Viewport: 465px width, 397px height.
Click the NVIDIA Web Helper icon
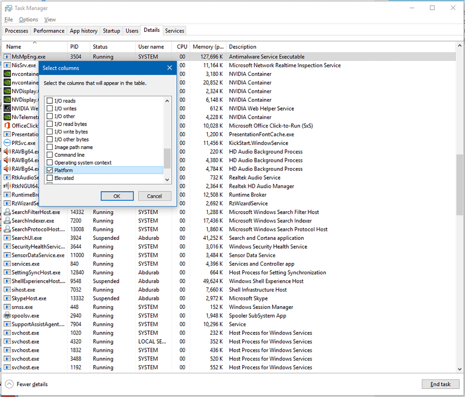click(x=7, y=108)
